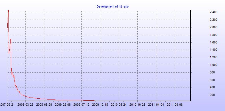Click the date label 2009-02-05
This screenshot has height=111, width=225.
[63, 105]
